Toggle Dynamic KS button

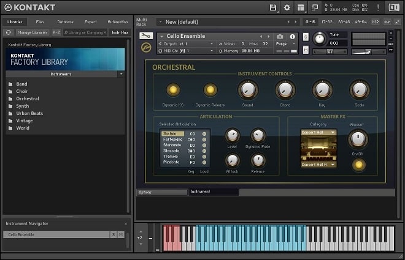coord(173,90)
